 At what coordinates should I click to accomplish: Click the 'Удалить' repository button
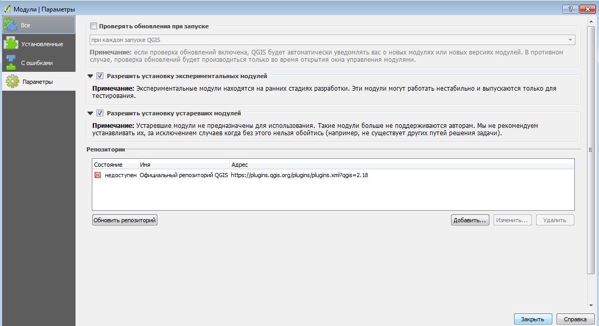pos(555,220)
